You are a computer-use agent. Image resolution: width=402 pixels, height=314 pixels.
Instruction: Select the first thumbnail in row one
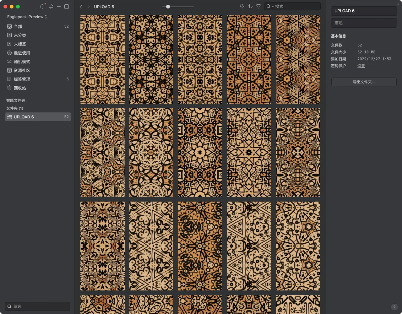point(102,59)
